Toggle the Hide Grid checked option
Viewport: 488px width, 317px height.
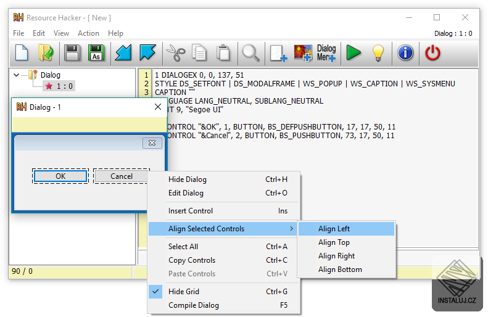tap(224, 292)
